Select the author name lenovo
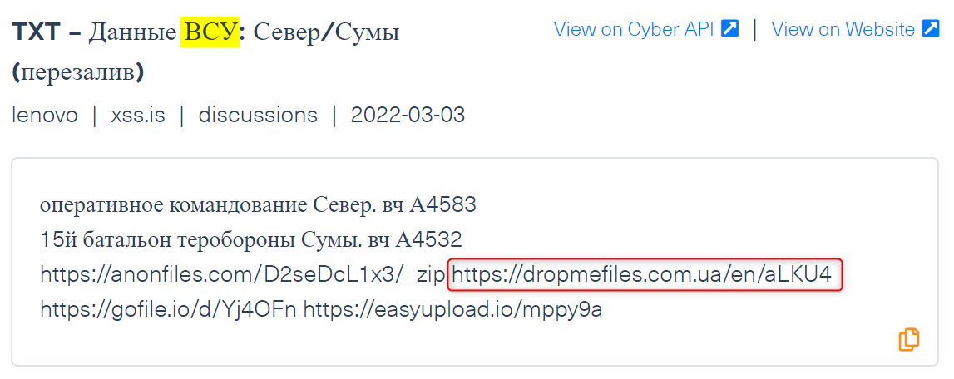 (45, 115)
